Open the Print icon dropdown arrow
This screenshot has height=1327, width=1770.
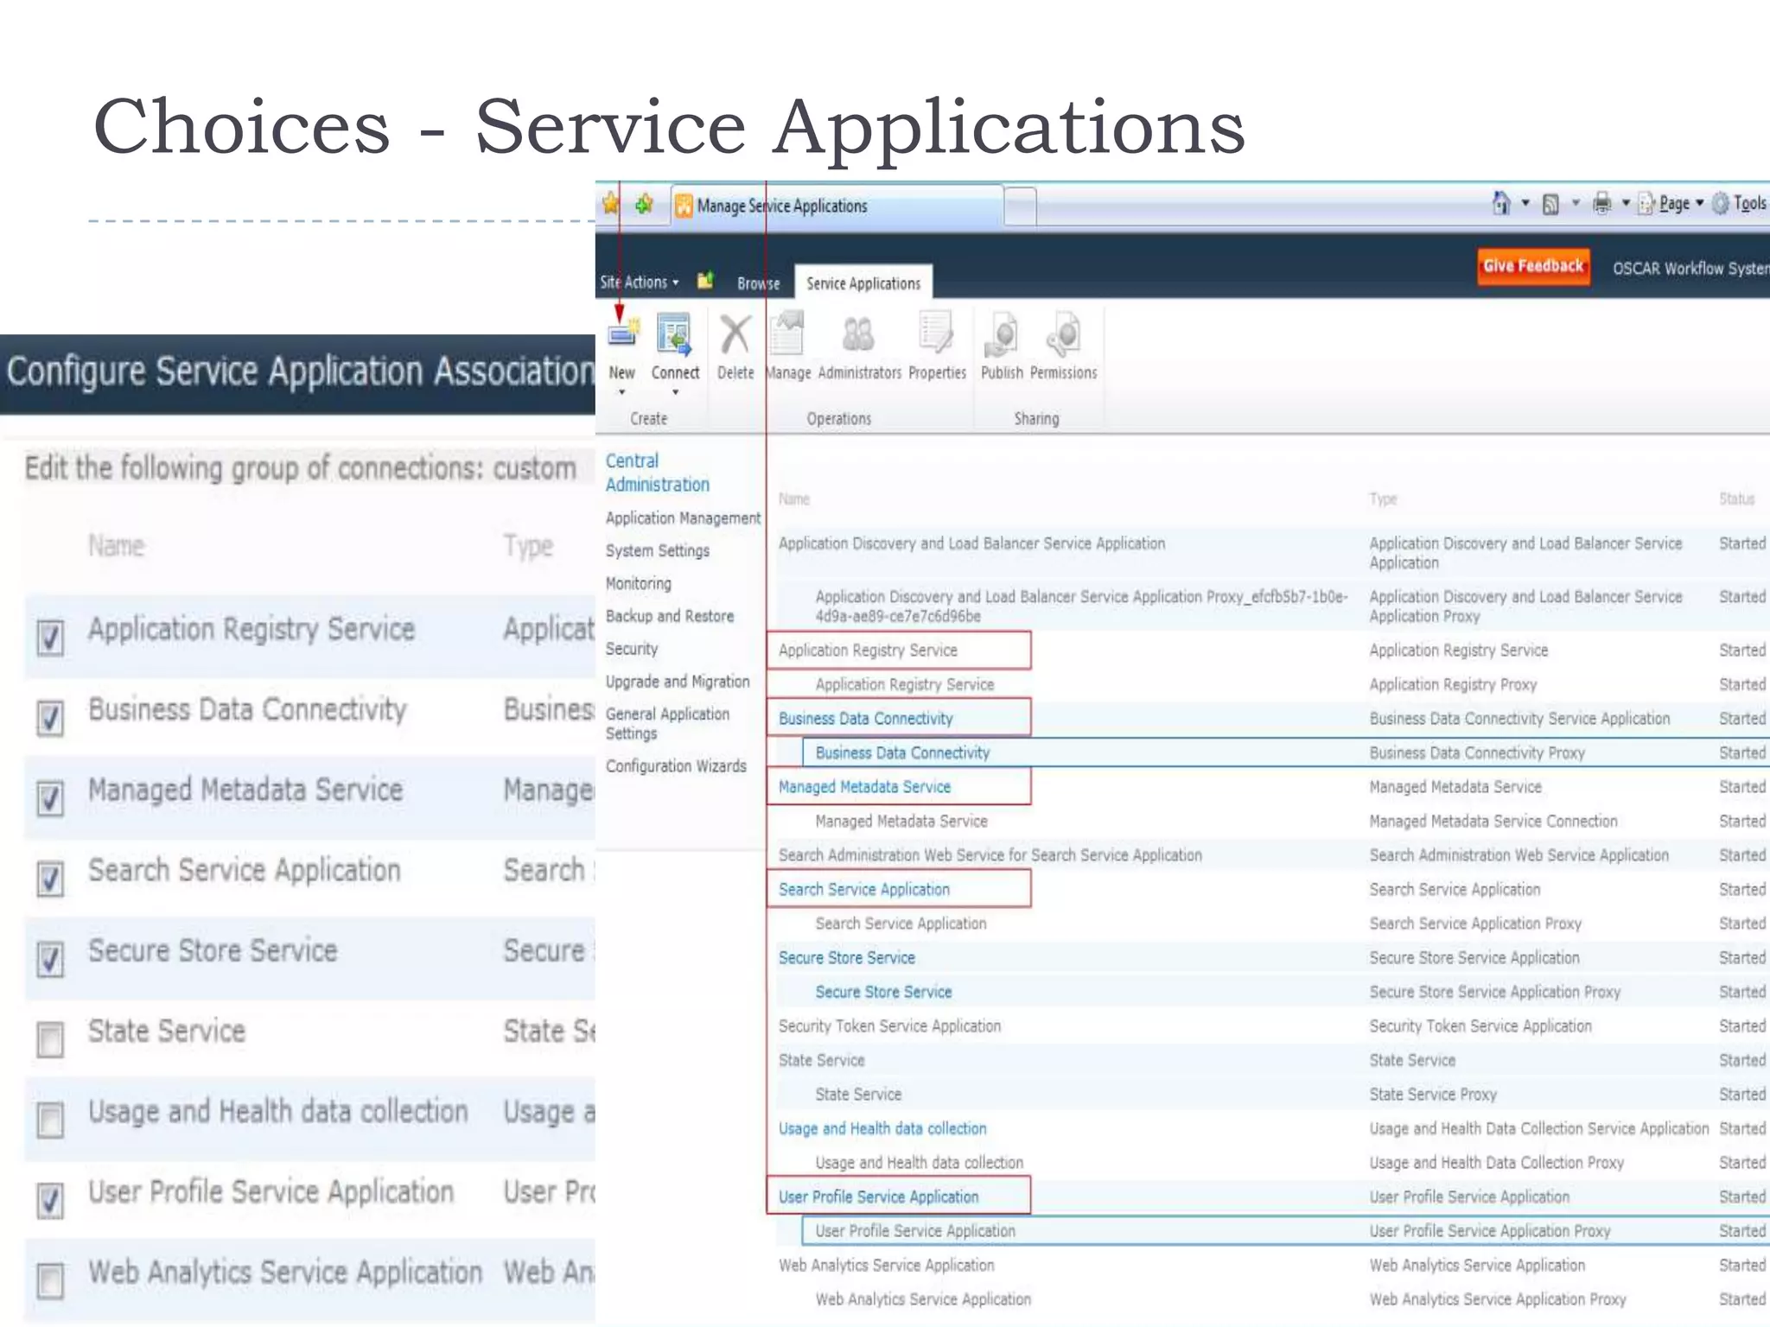click(1626, 204)
